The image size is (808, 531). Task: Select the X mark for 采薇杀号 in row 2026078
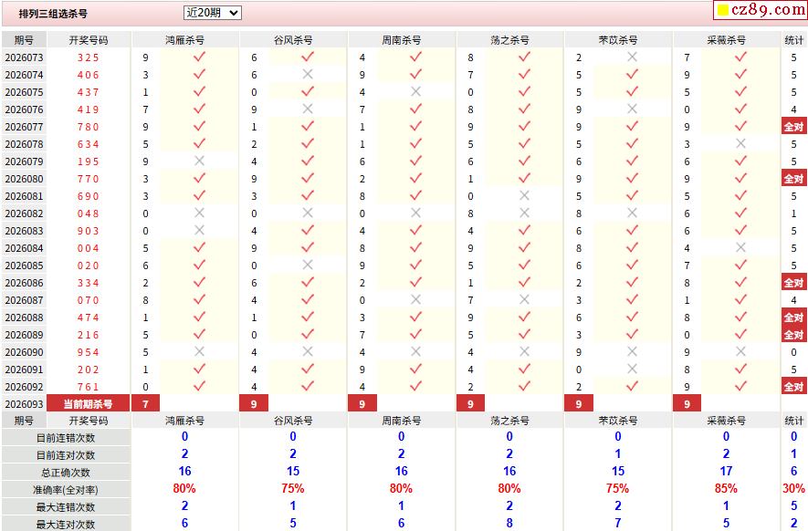(x=740, y=143)
